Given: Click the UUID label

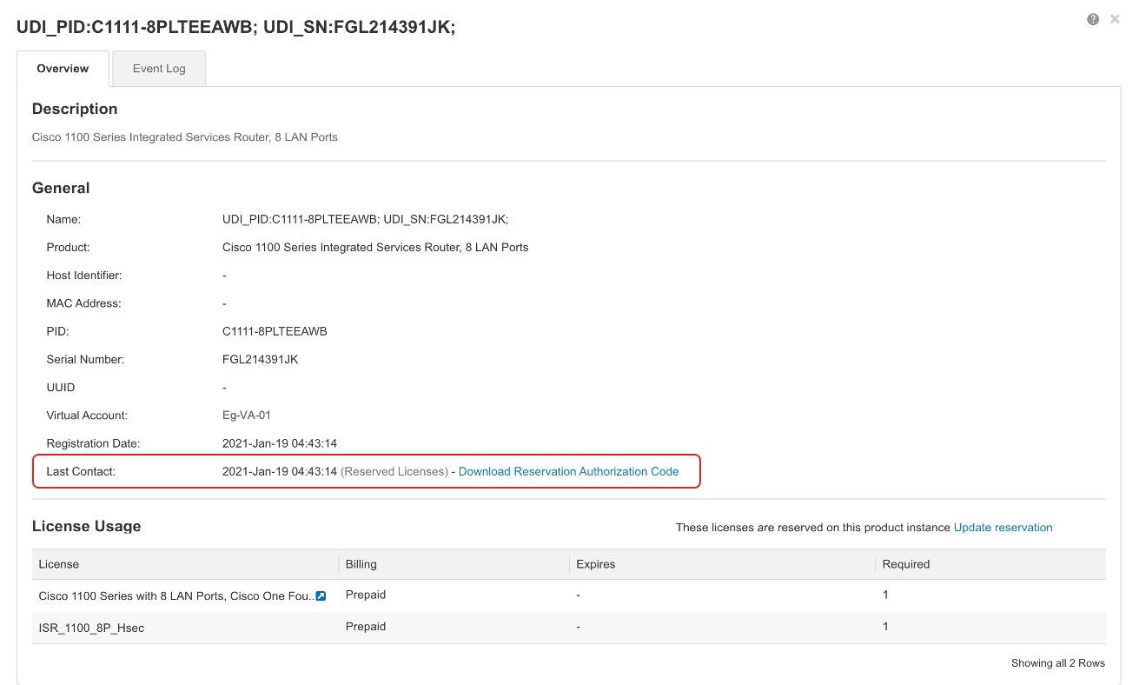Looking at the screenshot, I should pyautogui.click(x=62, y=387).
